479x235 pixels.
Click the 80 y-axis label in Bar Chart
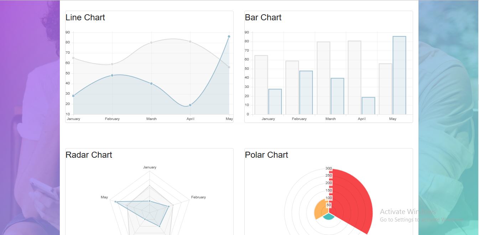click(x=247, y=41)
